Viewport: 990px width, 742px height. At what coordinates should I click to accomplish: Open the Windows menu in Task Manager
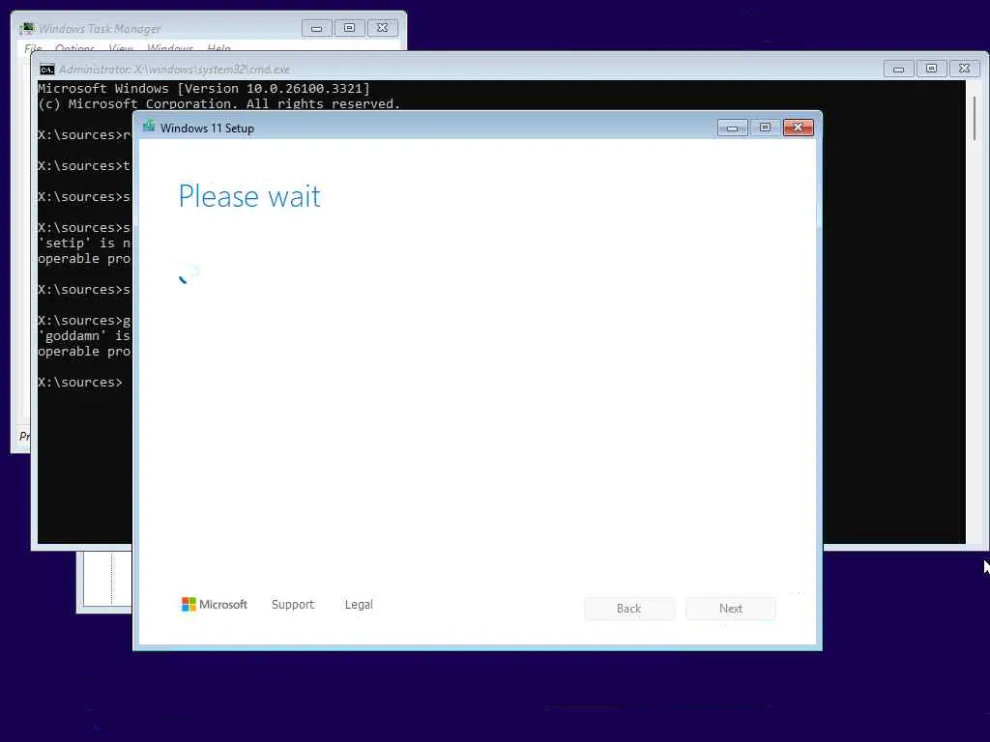(170, 48)
